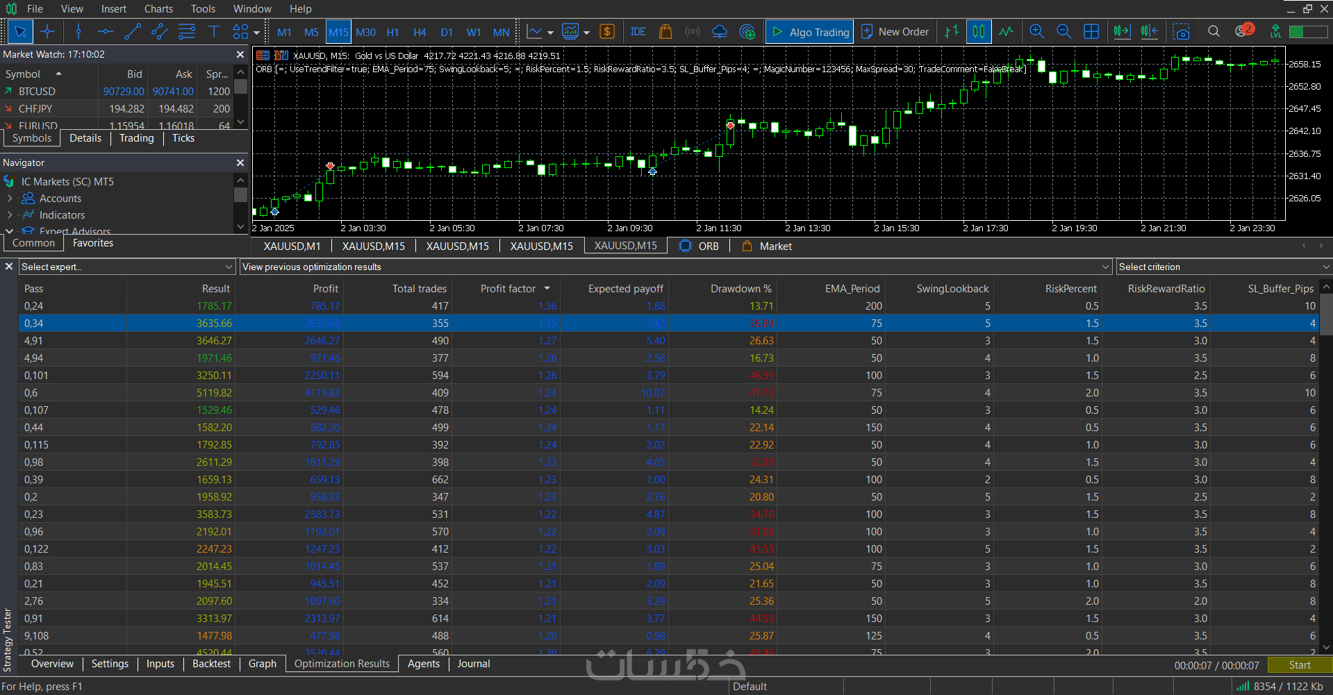Viewport: 1333px width, 695px height.
Task: Open the Select criterion dropdown
Action: click(x=1224, y=267)
